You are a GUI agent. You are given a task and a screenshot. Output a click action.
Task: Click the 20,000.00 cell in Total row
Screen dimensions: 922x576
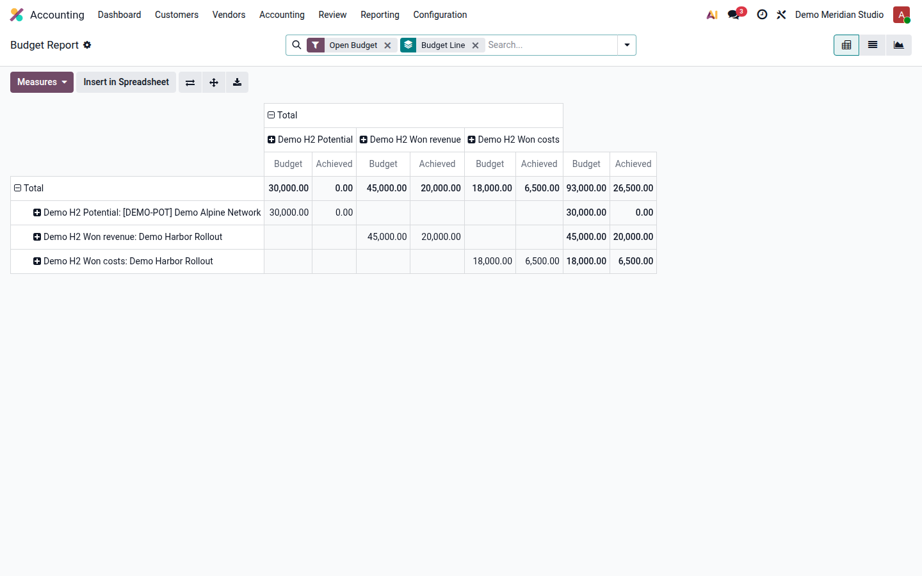(437, 188)
